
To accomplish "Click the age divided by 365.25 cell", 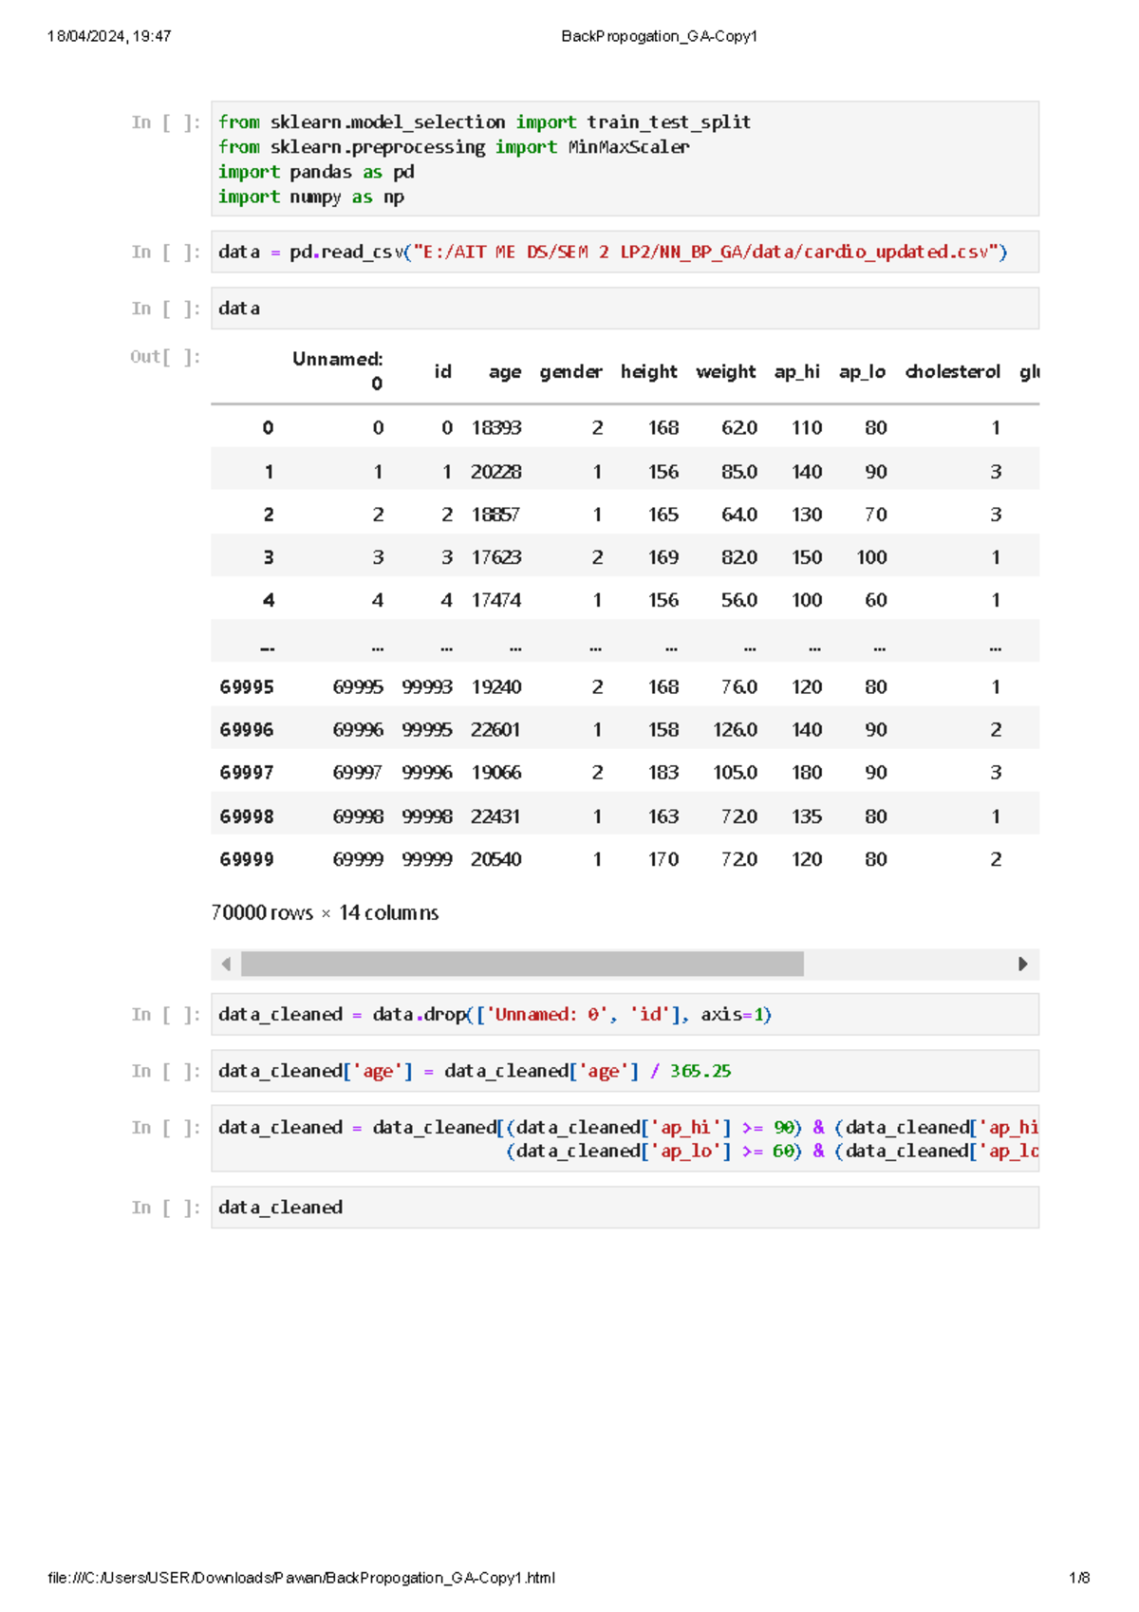I will pyautogui.click(x=625, y=1071).
